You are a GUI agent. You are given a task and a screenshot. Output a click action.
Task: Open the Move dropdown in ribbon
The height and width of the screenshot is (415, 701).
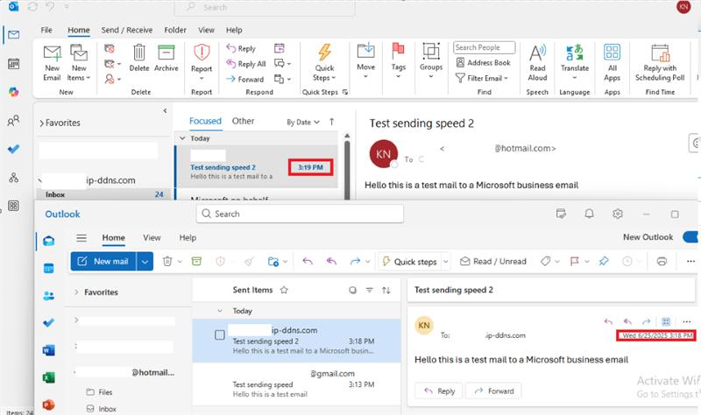pyautogui.click(x=365, y=60)
